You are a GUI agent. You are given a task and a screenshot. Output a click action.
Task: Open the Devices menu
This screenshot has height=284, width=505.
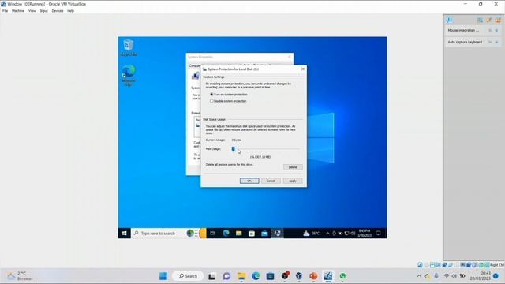58,10
